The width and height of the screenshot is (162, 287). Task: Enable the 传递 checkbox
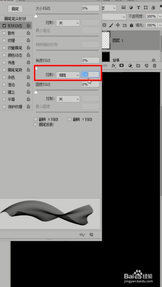[4, 63]
